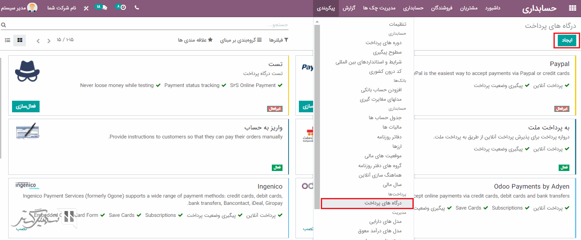The width and height of the screenshot is (581, 240).
Task: Click the phone call icon in top bar
Action: 137,8
